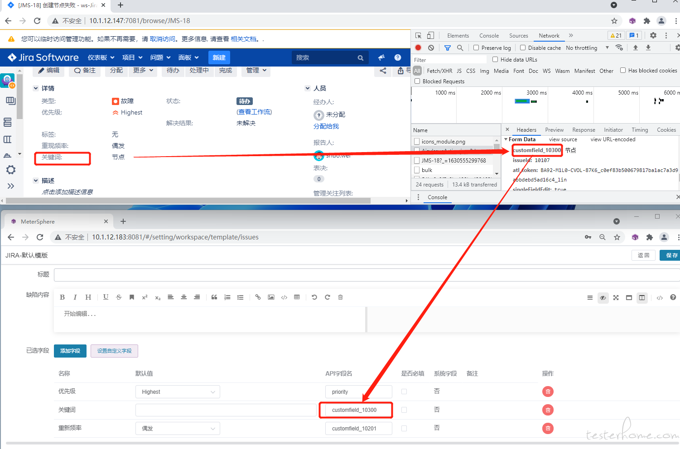Screen dimensions: 680x449
Task: Click the 新建 create button in Jira
Action: [219, 57]
